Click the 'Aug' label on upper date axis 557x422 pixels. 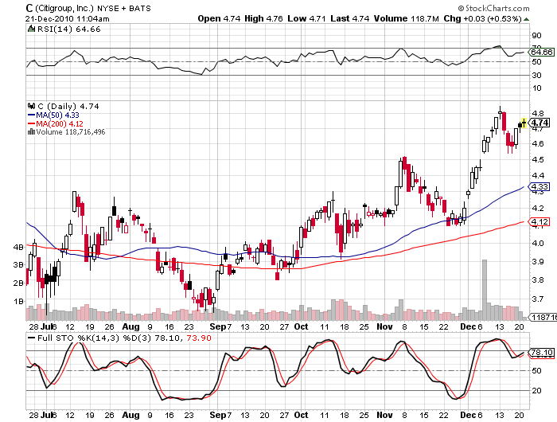(x=130, y=326)
